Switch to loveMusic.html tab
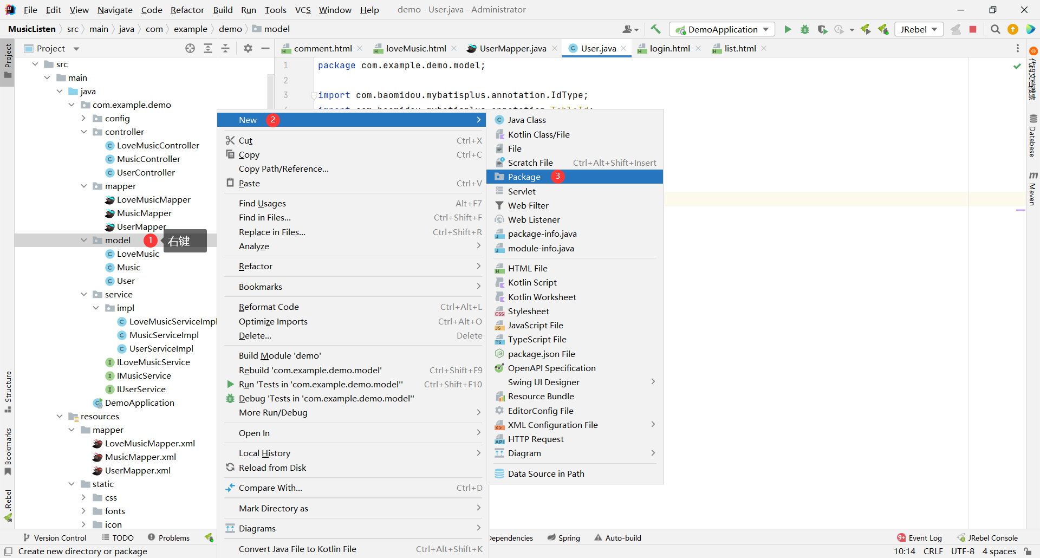Image resolution: width=1040 pixels, height=558 pixels. click(x=415, y=48)
